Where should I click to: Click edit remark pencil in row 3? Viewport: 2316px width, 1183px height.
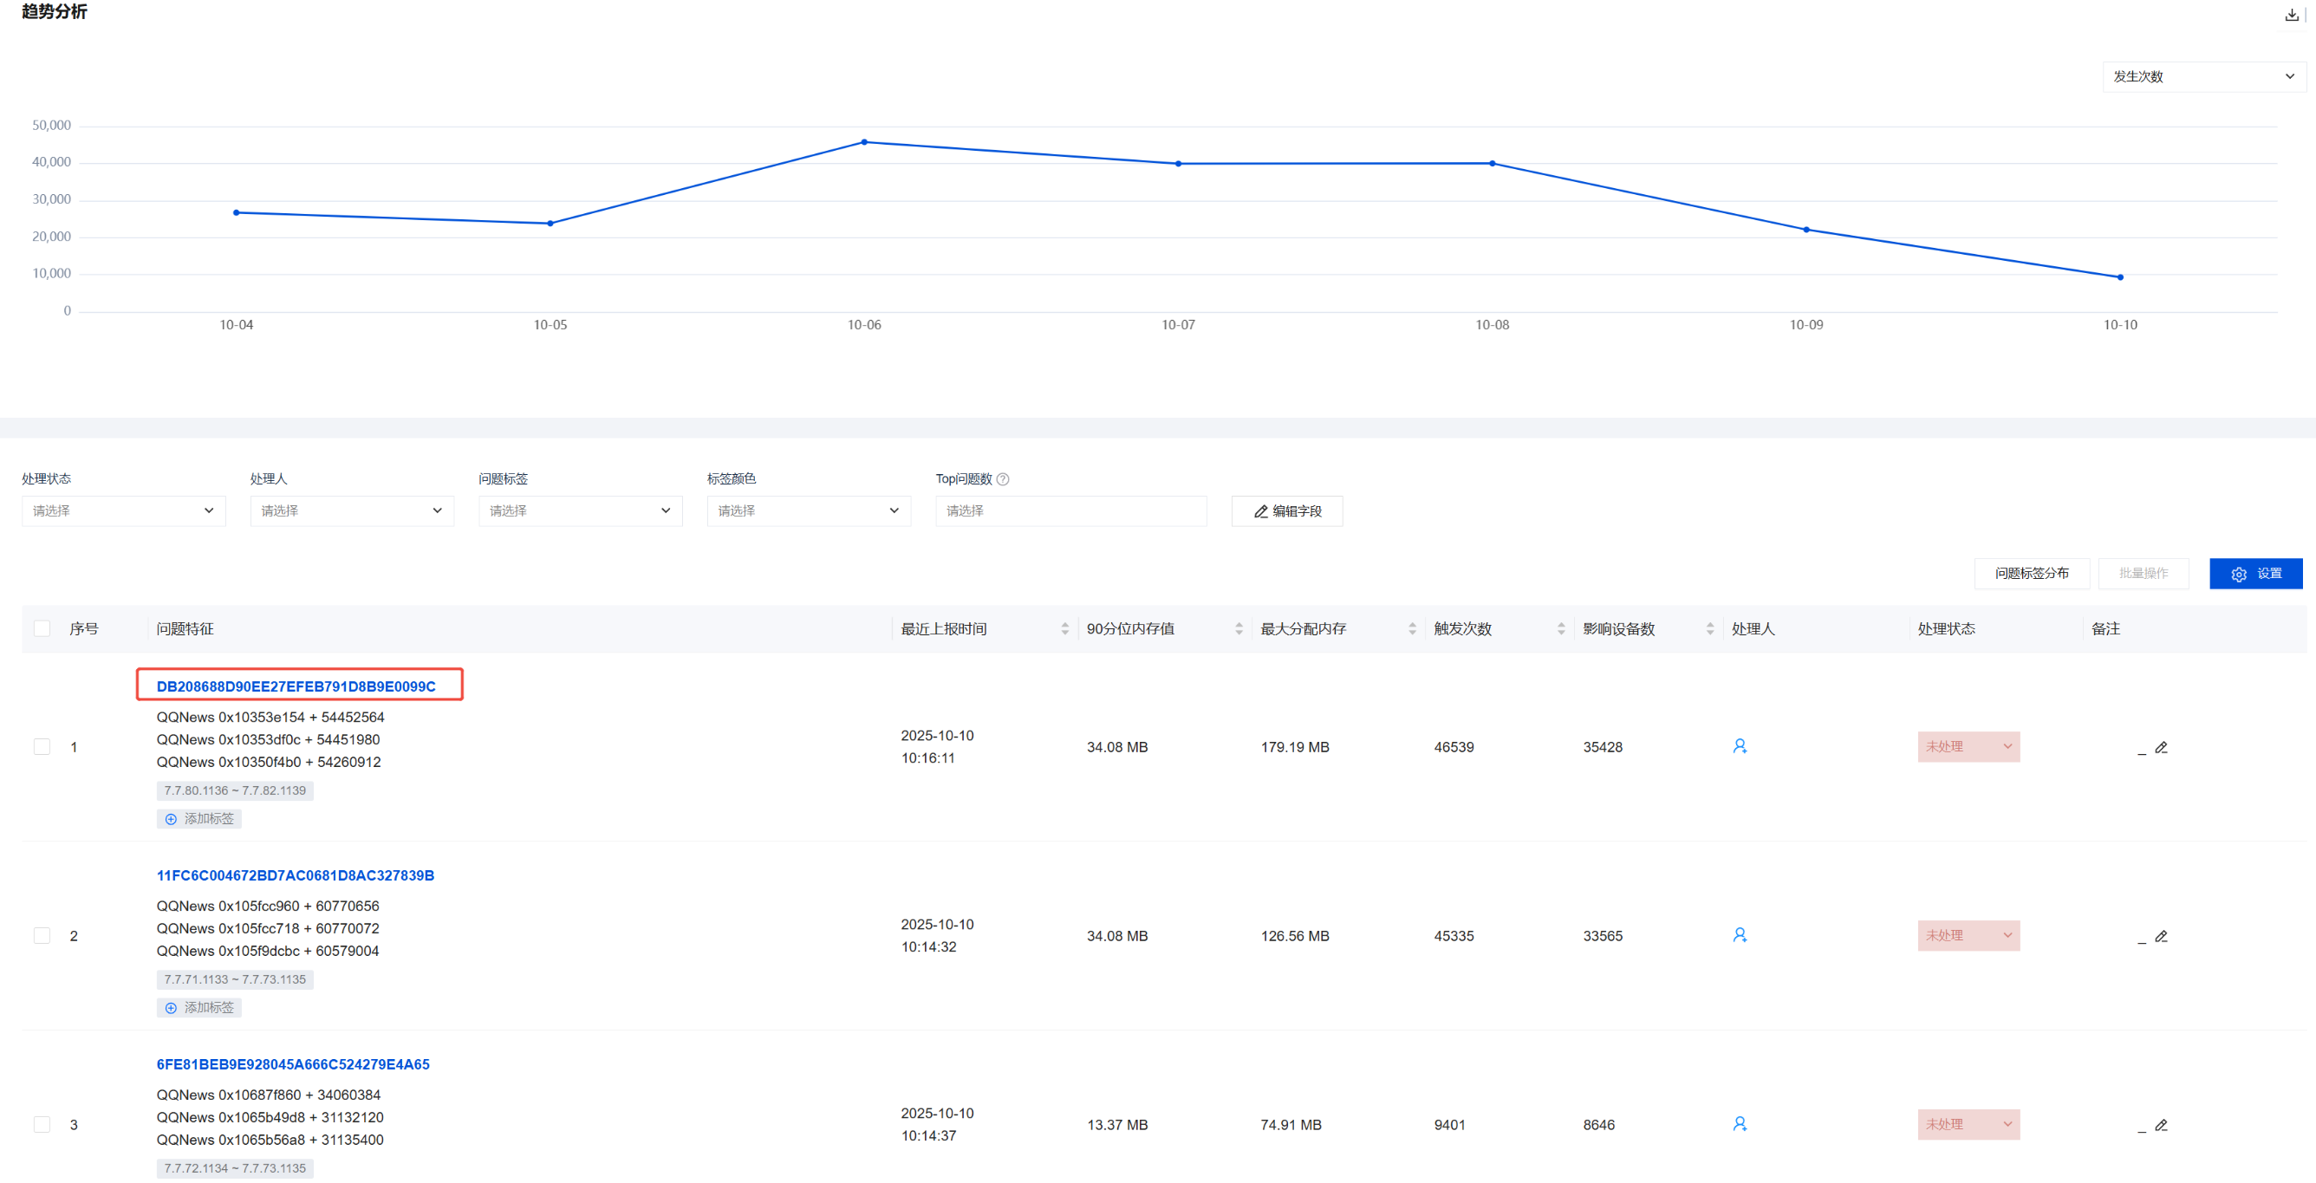point(2162,1125)
